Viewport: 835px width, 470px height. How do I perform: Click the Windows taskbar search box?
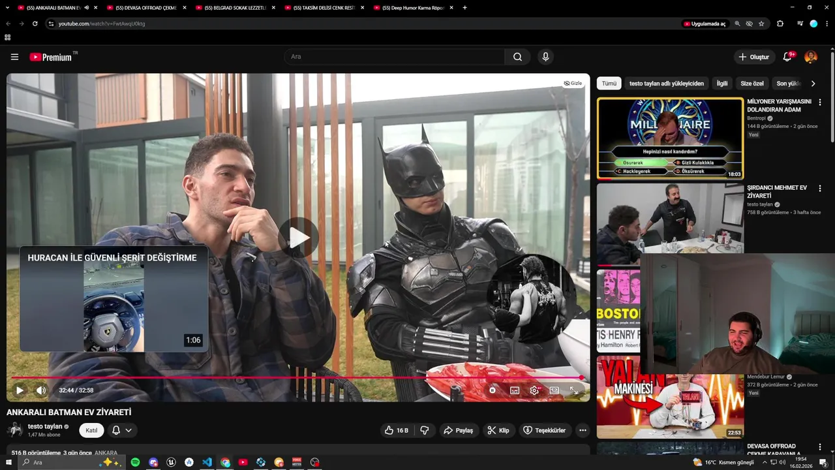coord(70,462)
